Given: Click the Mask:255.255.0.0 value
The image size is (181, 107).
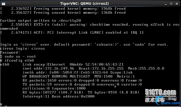Looking at the screenshot, I should 146,68.
